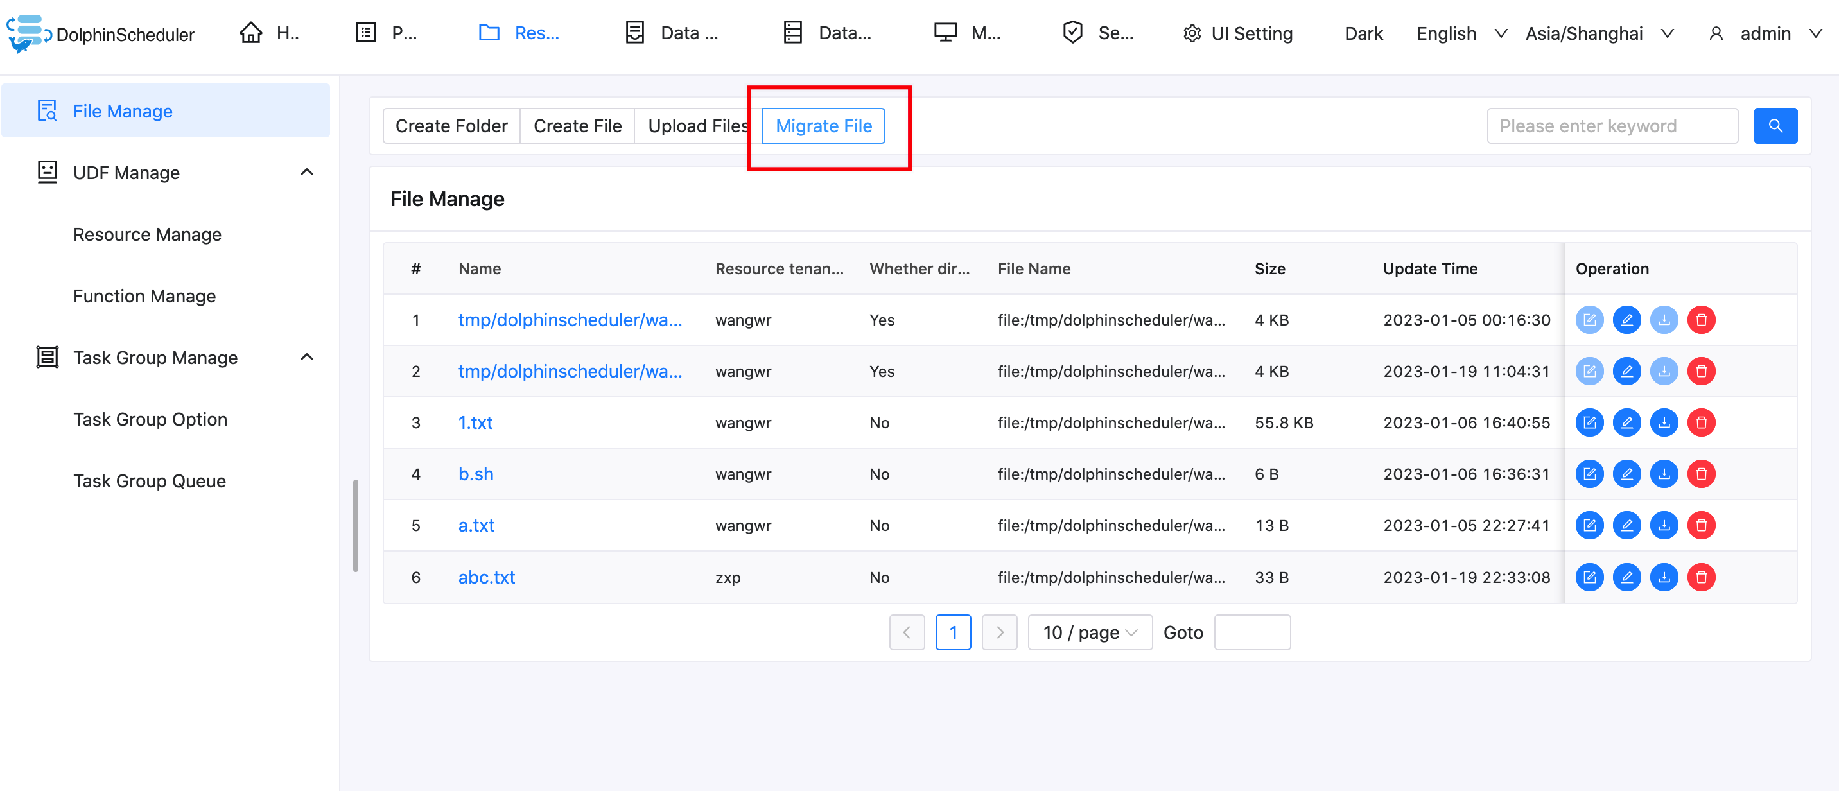Click the DolphinScheduler dolphin logo
Screen dimensions: 1839x791
28,33
